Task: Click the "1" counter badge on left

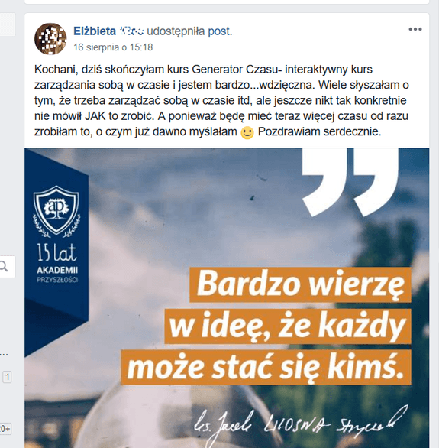Action: tap(7, 377)
